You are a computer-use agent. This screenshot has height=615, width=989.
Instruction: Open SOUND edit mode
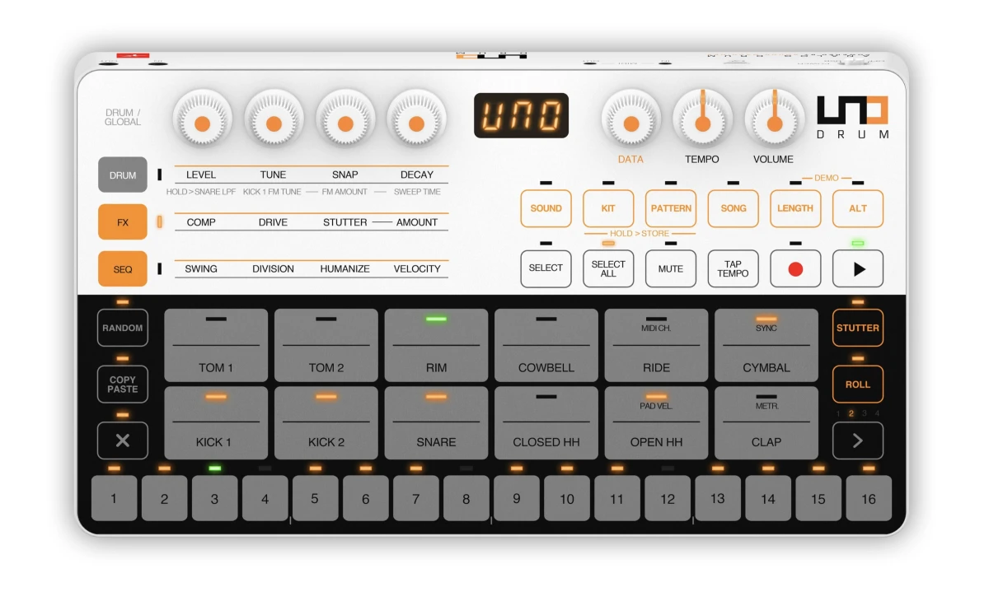545,208
